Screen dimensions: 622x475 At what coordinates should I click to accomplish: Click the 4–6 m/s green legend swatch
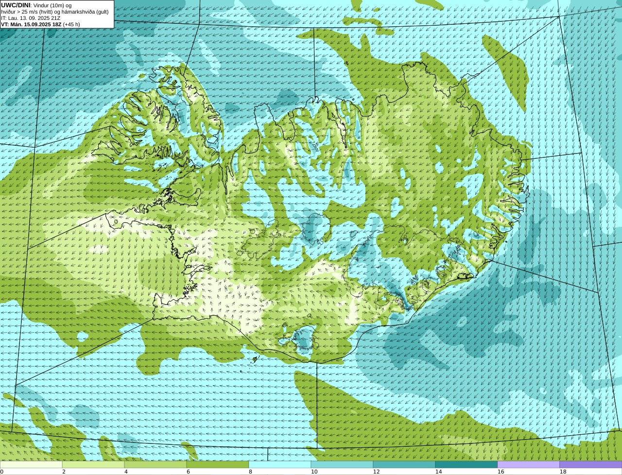tap(155, 464)
